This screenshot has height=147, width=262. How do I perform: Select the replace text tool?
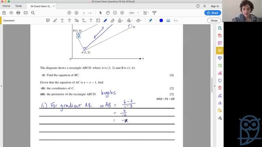tap(77, 20)
